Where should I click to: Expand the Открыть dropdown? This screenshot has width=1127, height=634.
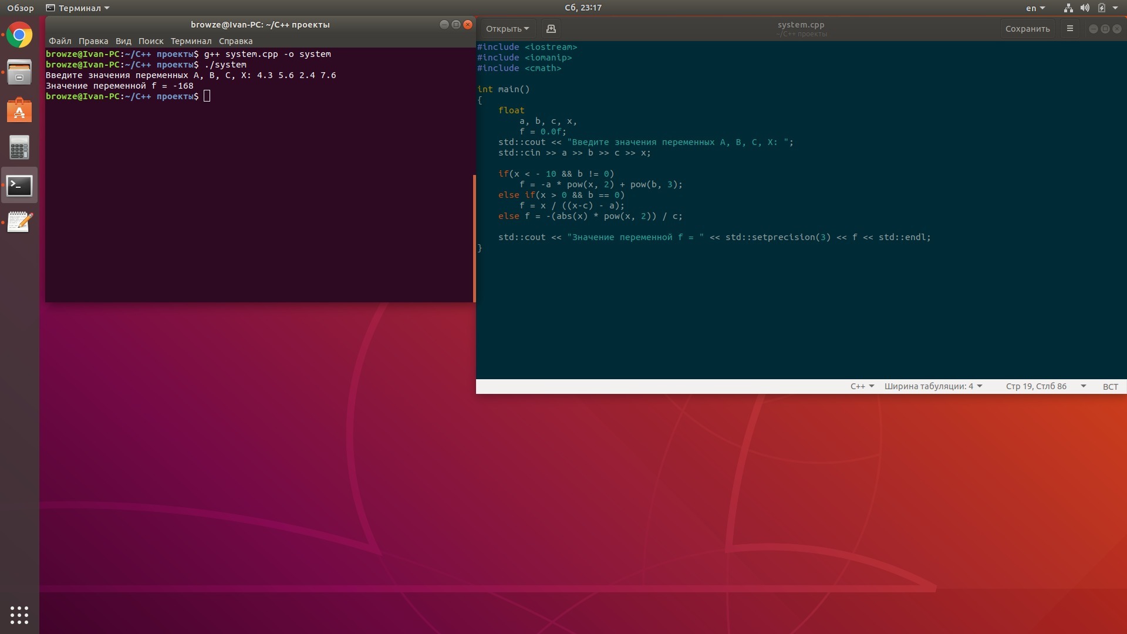(x=507, y=29)
